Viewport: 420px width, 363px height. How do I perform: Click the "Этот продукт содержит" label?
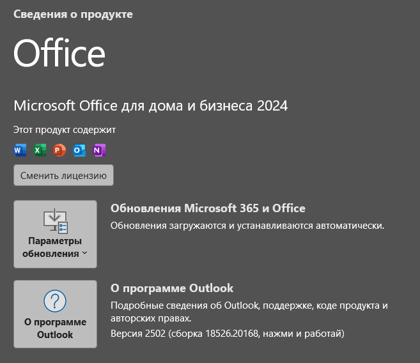(65, 130)
